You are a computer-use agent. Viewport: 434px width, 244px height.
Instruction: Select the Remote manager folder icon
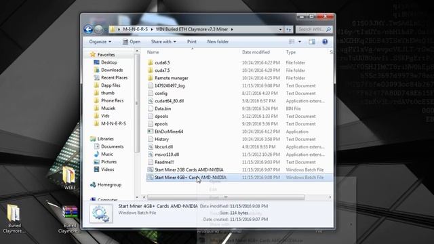pyautogui.click(x=151, y=78)
